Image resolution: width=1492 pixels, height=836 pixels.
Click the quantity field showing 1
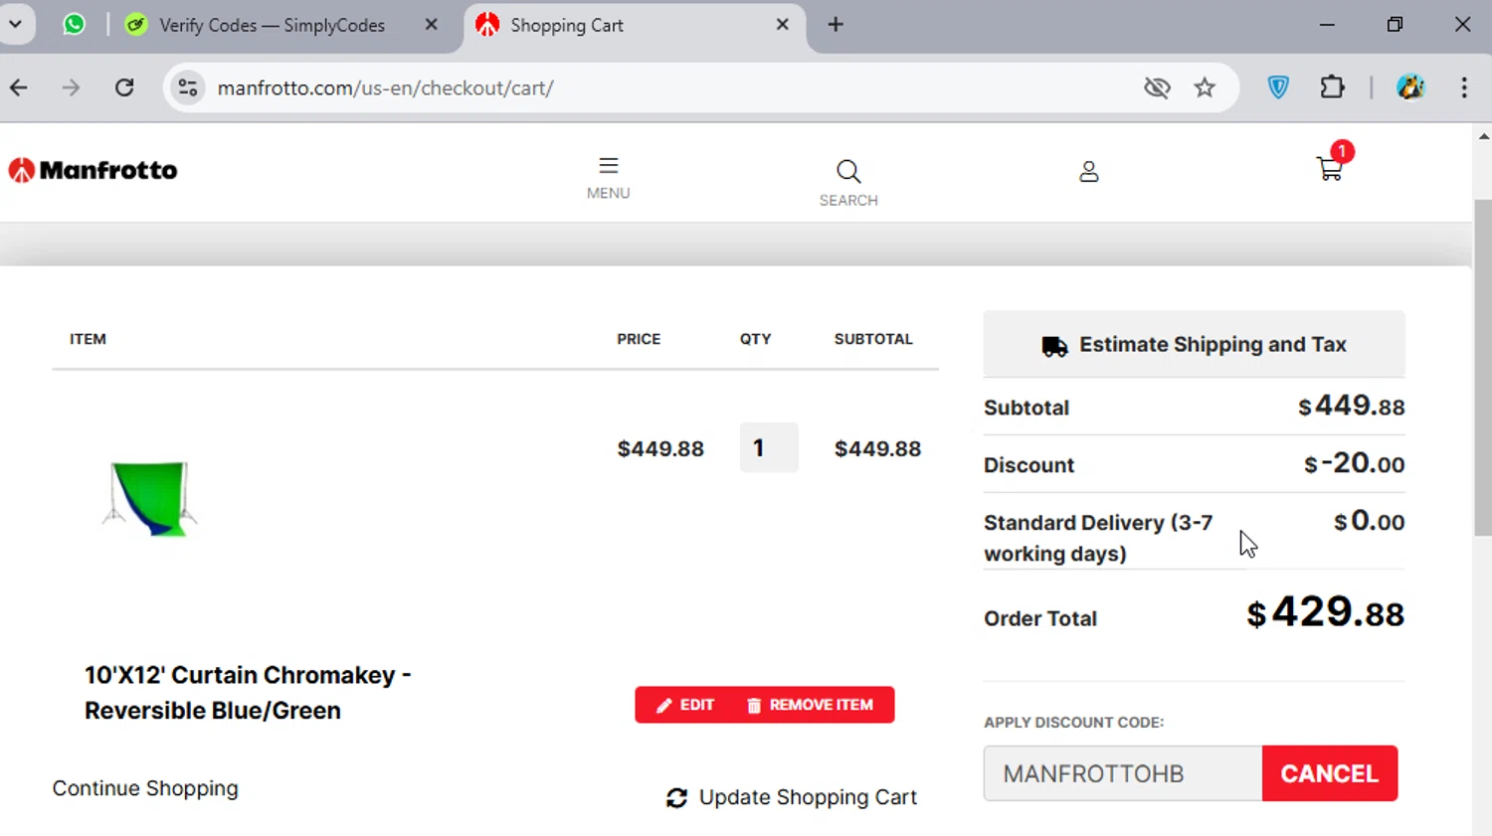(769, 447)
